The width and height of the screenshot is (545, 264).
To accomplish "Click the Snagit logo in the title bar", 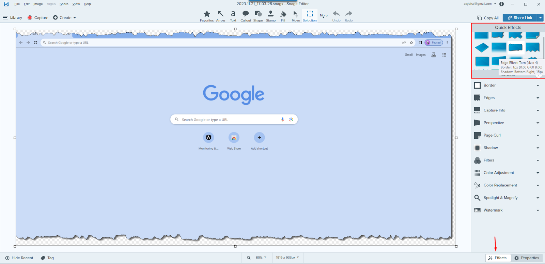I will click(6, 4).
